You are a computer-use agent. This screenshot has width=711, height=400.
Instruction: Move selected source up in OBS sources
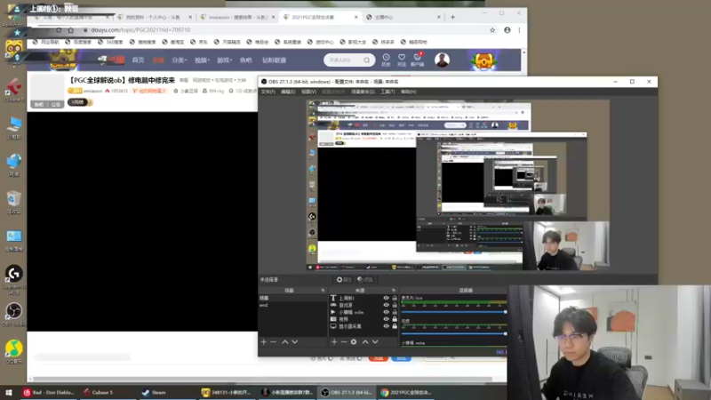click(x=365, y=342)
